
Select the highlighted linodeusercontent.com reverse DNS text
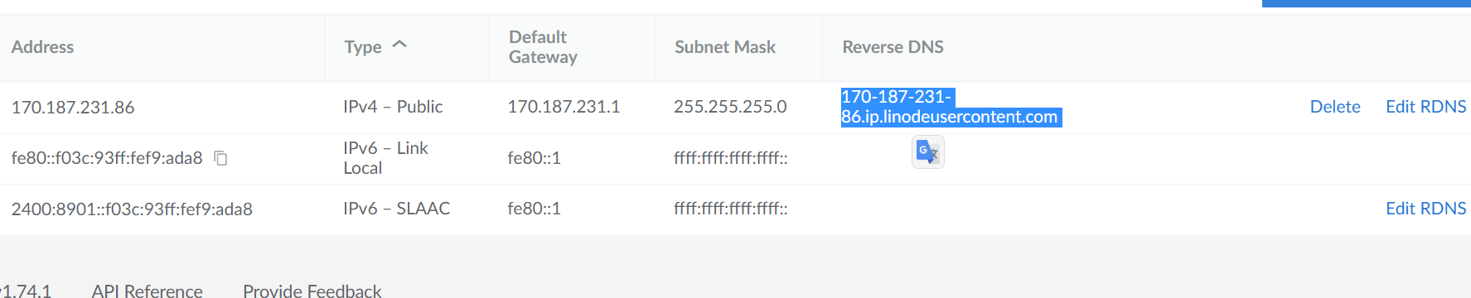click(951, 107)
